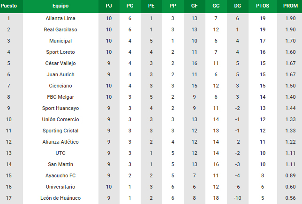Click León de Huánuco team name
The width and height of the screenshot is (302, 204).
pyautogui.click(x=60, y=198)
